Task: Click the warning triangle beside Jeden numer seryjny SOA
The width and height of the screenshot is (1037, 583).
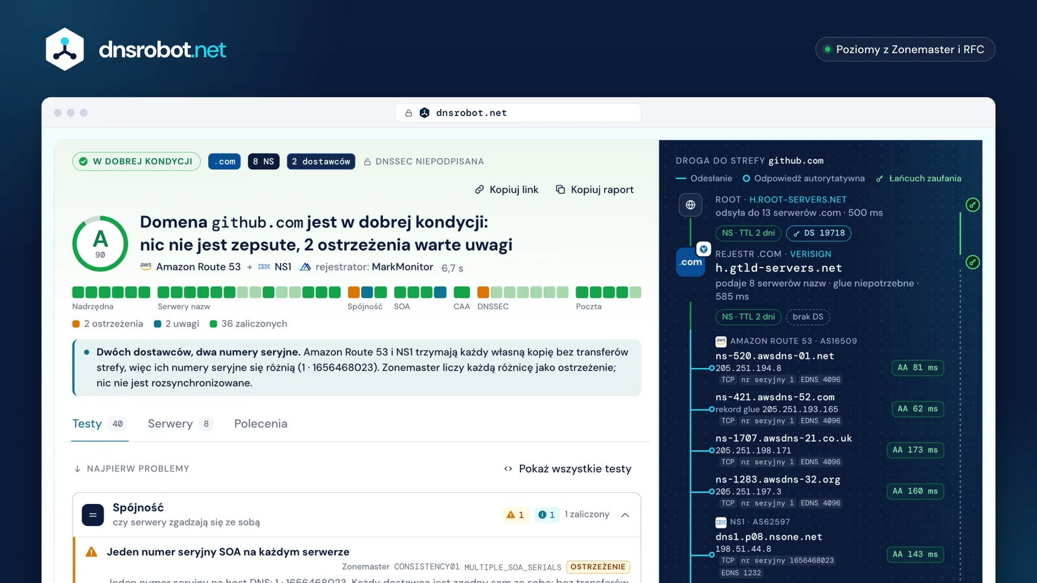Action: [x=91, y=552]
